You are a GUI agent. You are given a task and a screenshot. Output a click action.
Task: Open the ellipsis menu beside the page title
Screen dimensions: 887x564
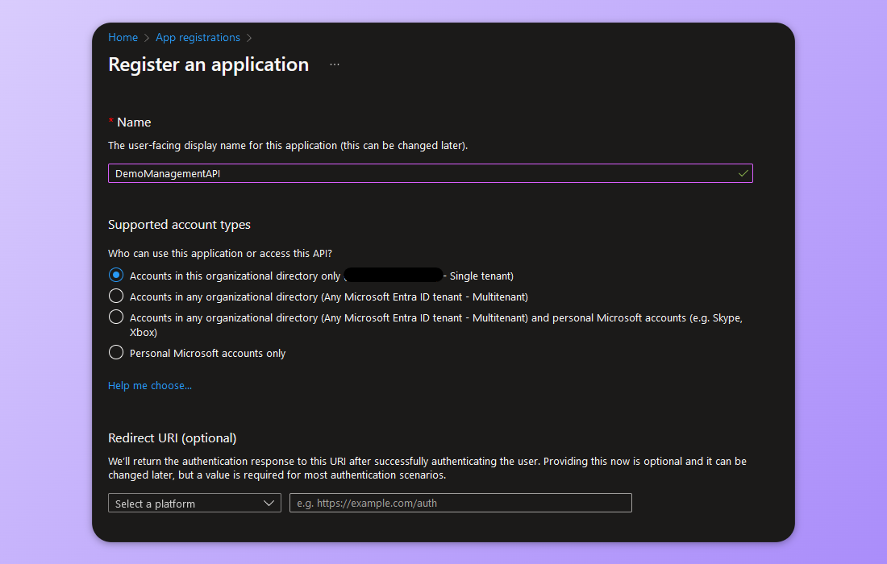[334, 64]
